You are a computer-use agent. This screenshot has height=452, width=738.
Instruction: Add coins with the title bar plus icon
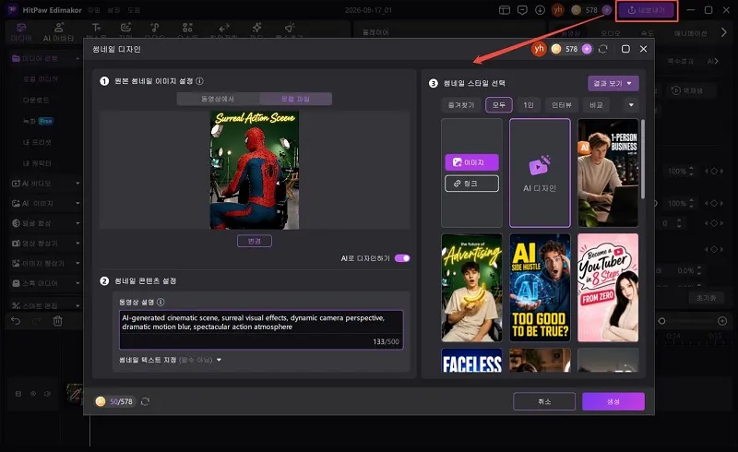(607, 10)
